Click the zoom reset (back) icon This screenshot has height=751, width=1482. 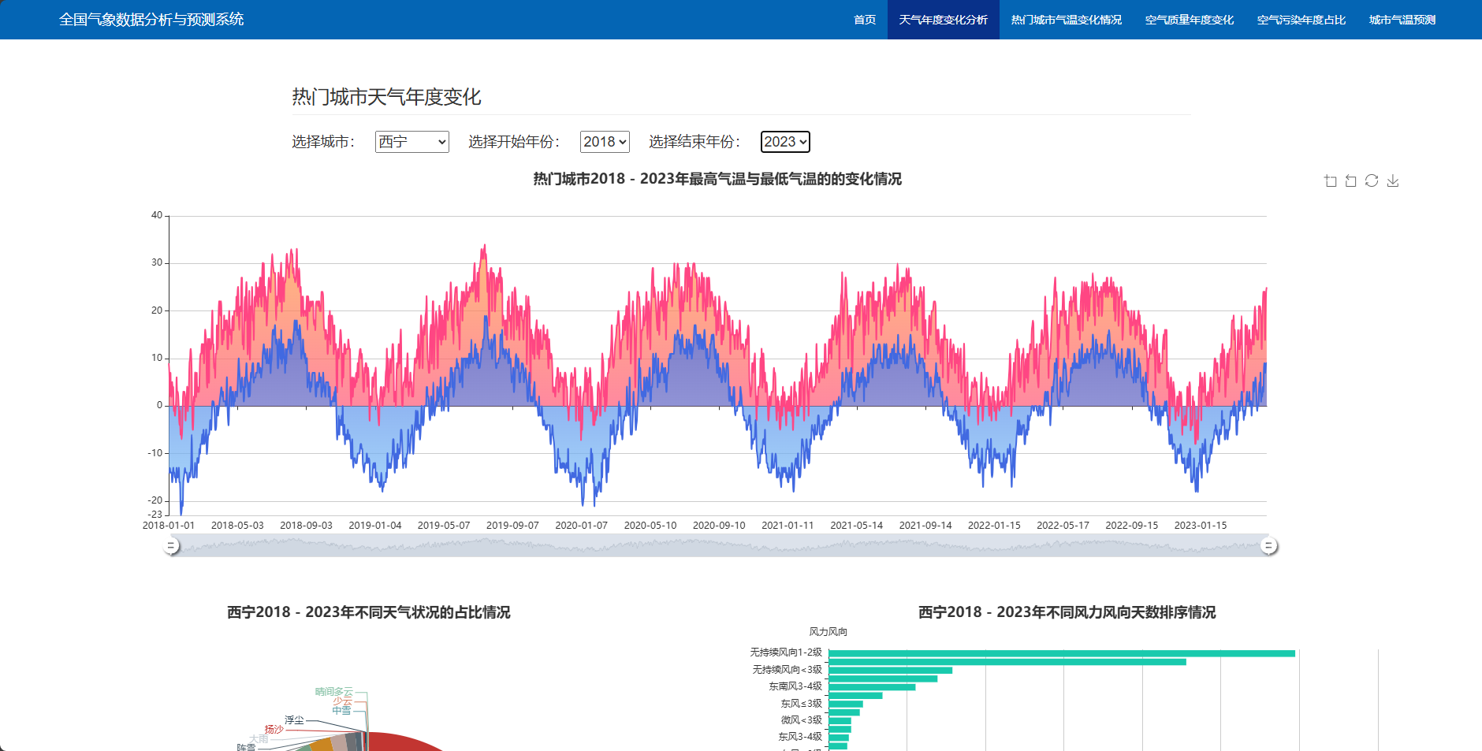point(1351,180)
